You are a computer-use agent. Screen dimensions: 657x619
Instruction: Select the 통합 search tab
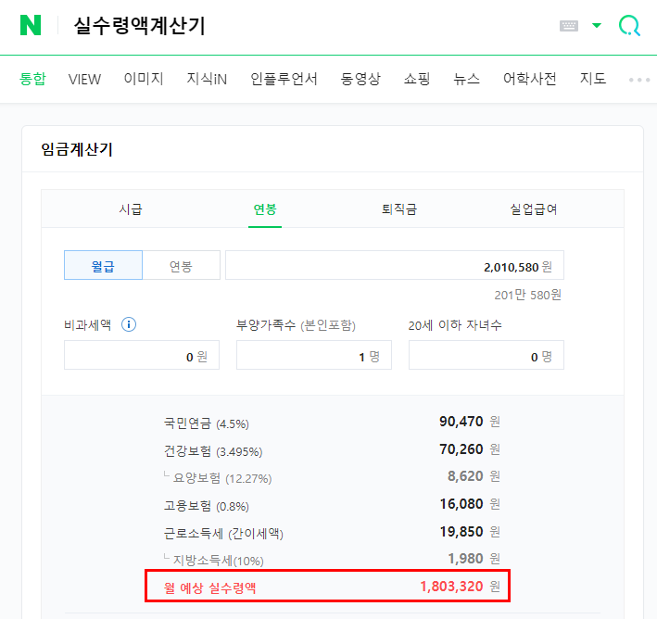point(32,79)
